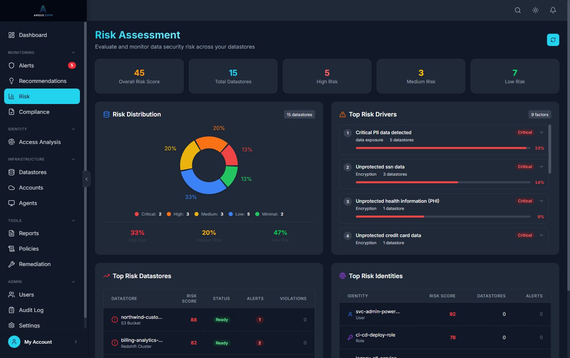Click the Overall Risk Score card
Image resolution: width=570 pixels, height=358 pixels.
tap(139, 76)
